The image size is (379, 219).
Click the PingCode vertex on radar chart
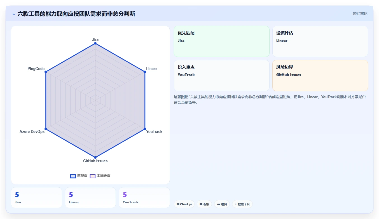[x=46, y=72]
